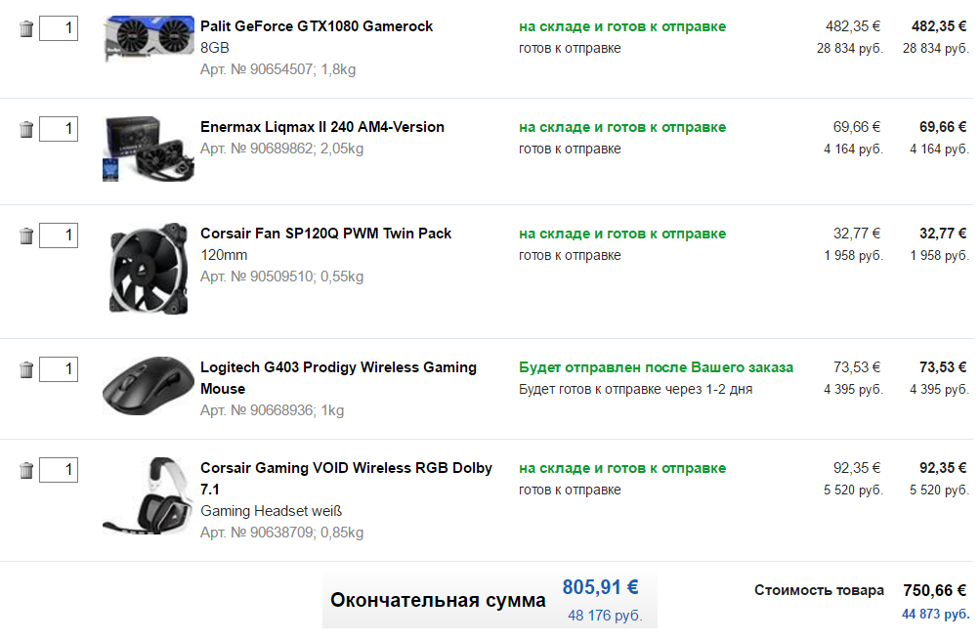
Task: Delete Palit GeForce GTX1080 from cart
Action: point(26,29)
